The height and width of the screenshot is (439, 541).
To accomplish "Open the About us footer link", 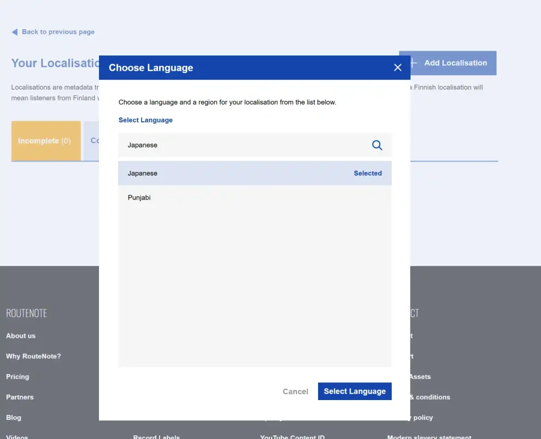I will coord(21,336).
